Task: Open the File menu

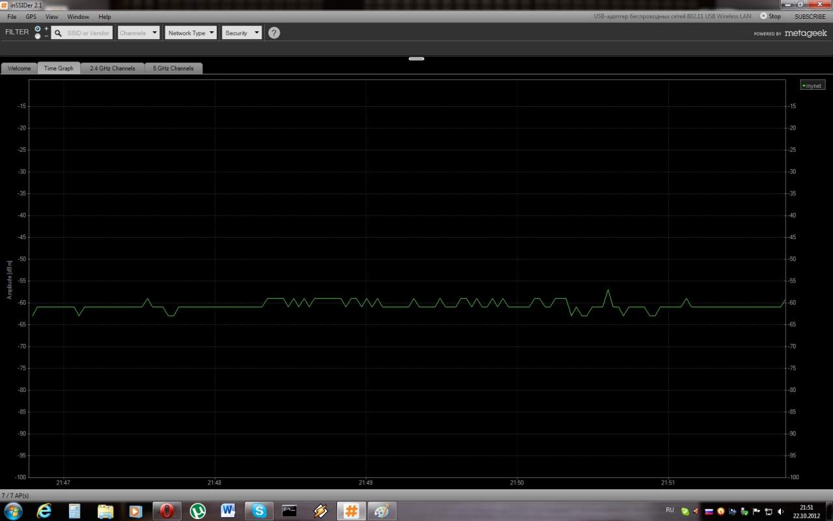Action: click(x=12, y=16)
